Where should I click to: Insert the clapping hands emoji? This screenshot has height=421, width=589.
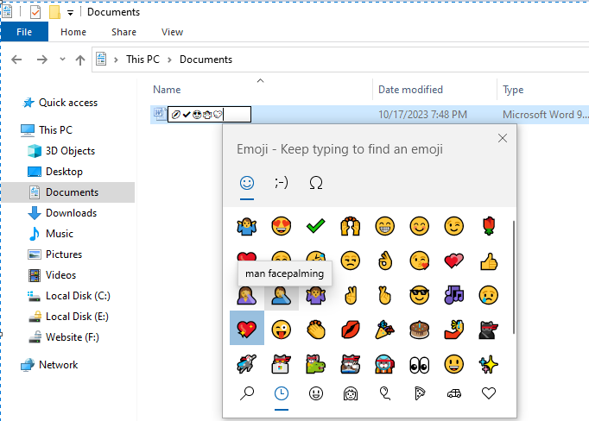pyautogui.click(x=316, y=330)
